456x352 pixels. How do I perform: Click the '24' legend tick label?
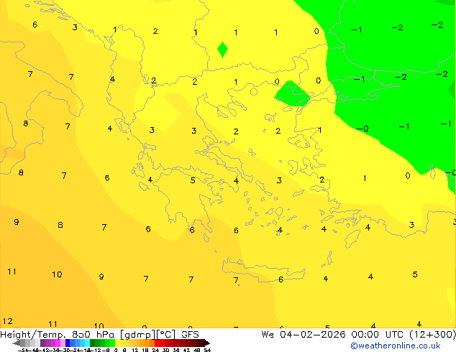(155, 350)
